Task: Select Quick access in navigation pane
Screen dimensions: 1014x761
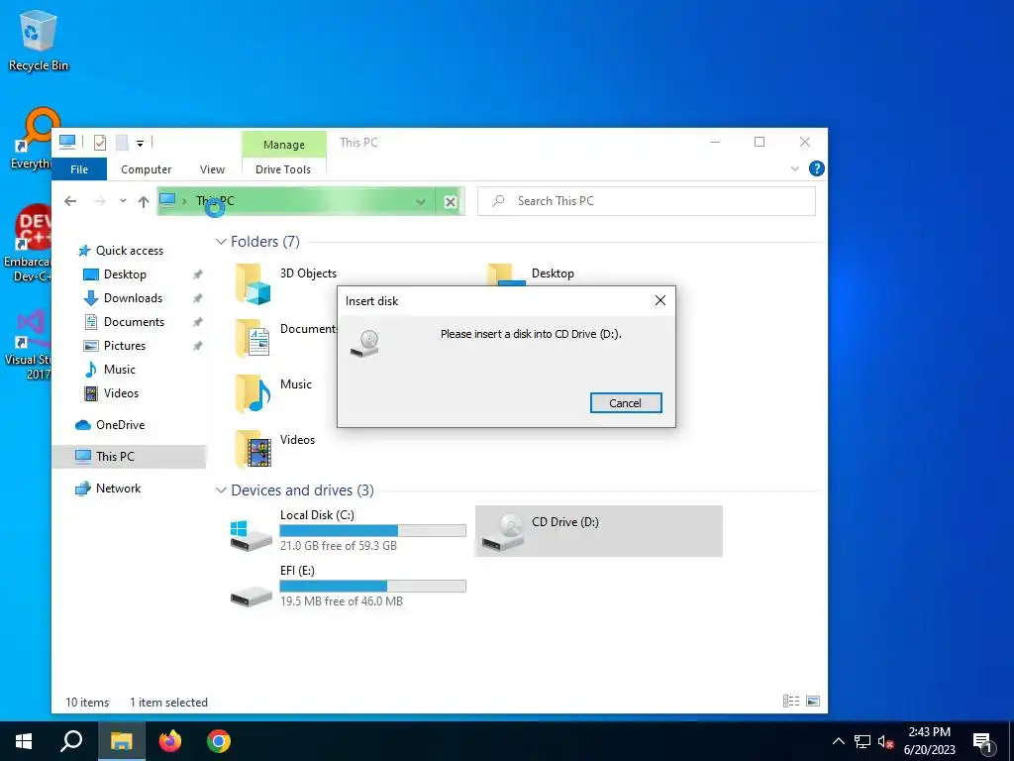Action: click(129, 251)
